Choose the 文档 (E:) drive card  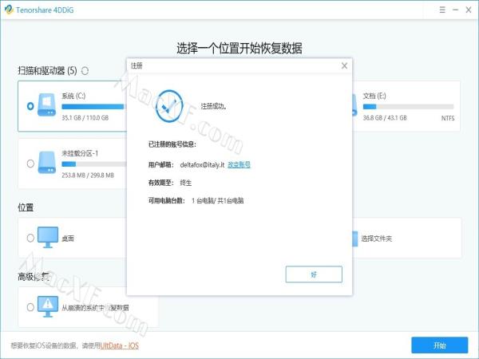click(406, 105)
